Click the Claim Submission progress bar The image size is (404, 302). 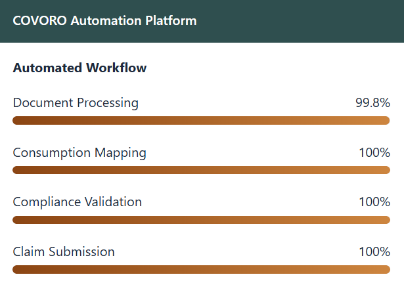(202, 269)
